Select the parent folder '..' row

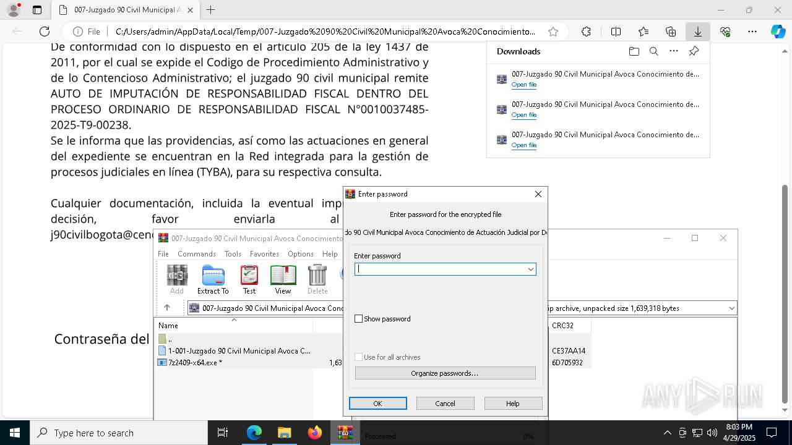click(x=166, y=339)
